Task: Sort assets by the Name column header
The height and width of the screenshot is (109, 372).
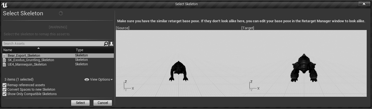Action: [39, 50]
